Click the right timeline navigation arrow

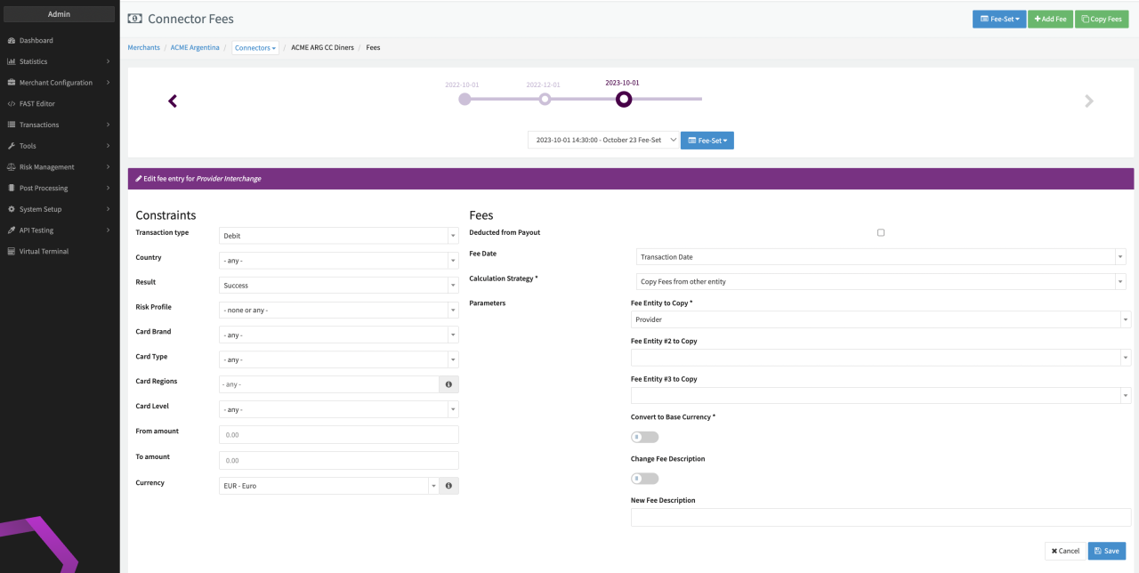click(1089, 101)
